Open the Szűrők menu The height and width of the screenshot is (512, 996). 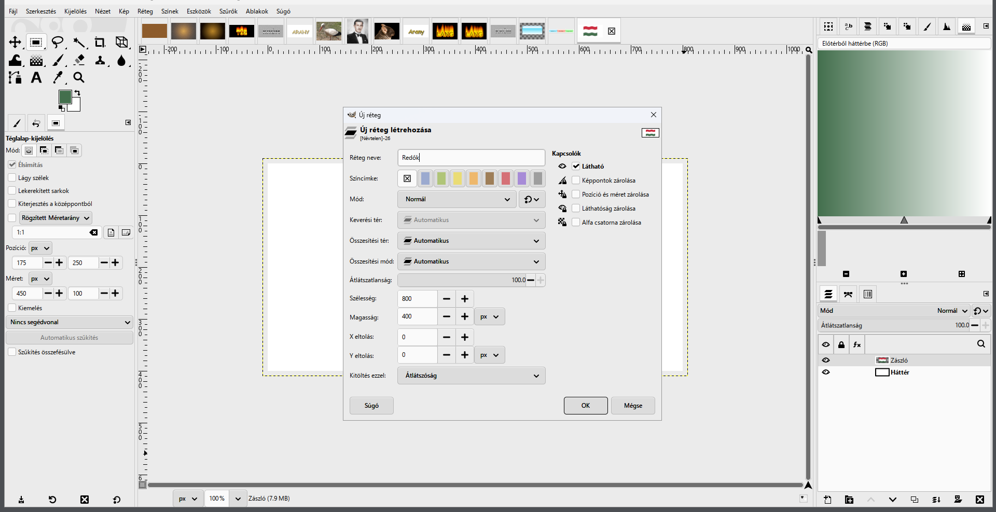pos(228,11)
